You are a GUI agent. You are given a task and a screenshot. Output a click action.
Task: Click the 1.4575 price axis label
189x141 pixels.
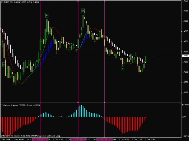(185, 92)
